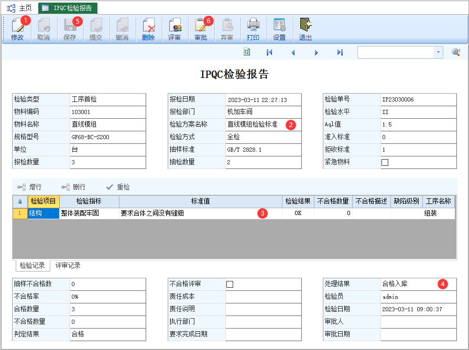Click the 退出 (Exit) door icon
469x350 pixels.
[x=306, y=29]
